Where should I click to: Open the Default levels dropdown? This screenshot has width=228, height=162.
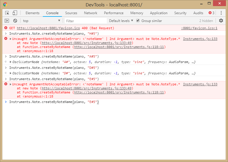(121, 21)
